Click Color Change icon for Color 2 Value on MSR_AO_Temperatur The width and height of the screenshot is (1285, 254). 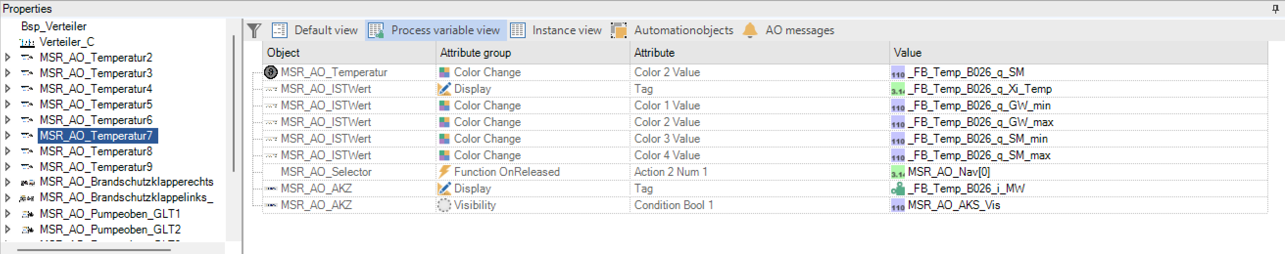[x=444, y=73]
